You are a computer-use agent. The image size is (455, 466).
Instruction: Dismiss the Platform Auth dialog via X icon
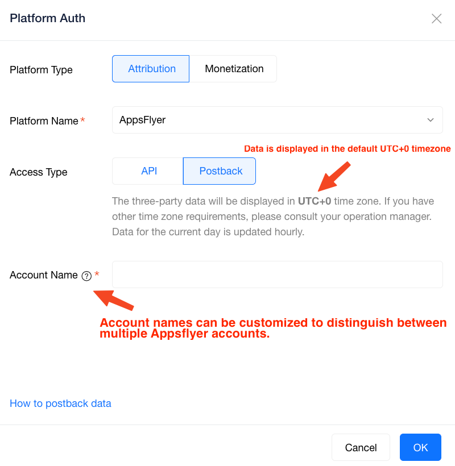(436, 18)
